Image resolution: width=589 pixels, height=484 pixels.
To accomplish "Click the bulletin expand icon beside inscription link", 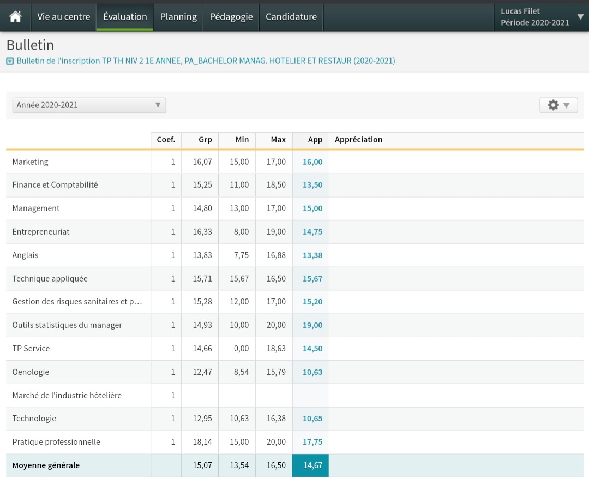I will 10,61.
